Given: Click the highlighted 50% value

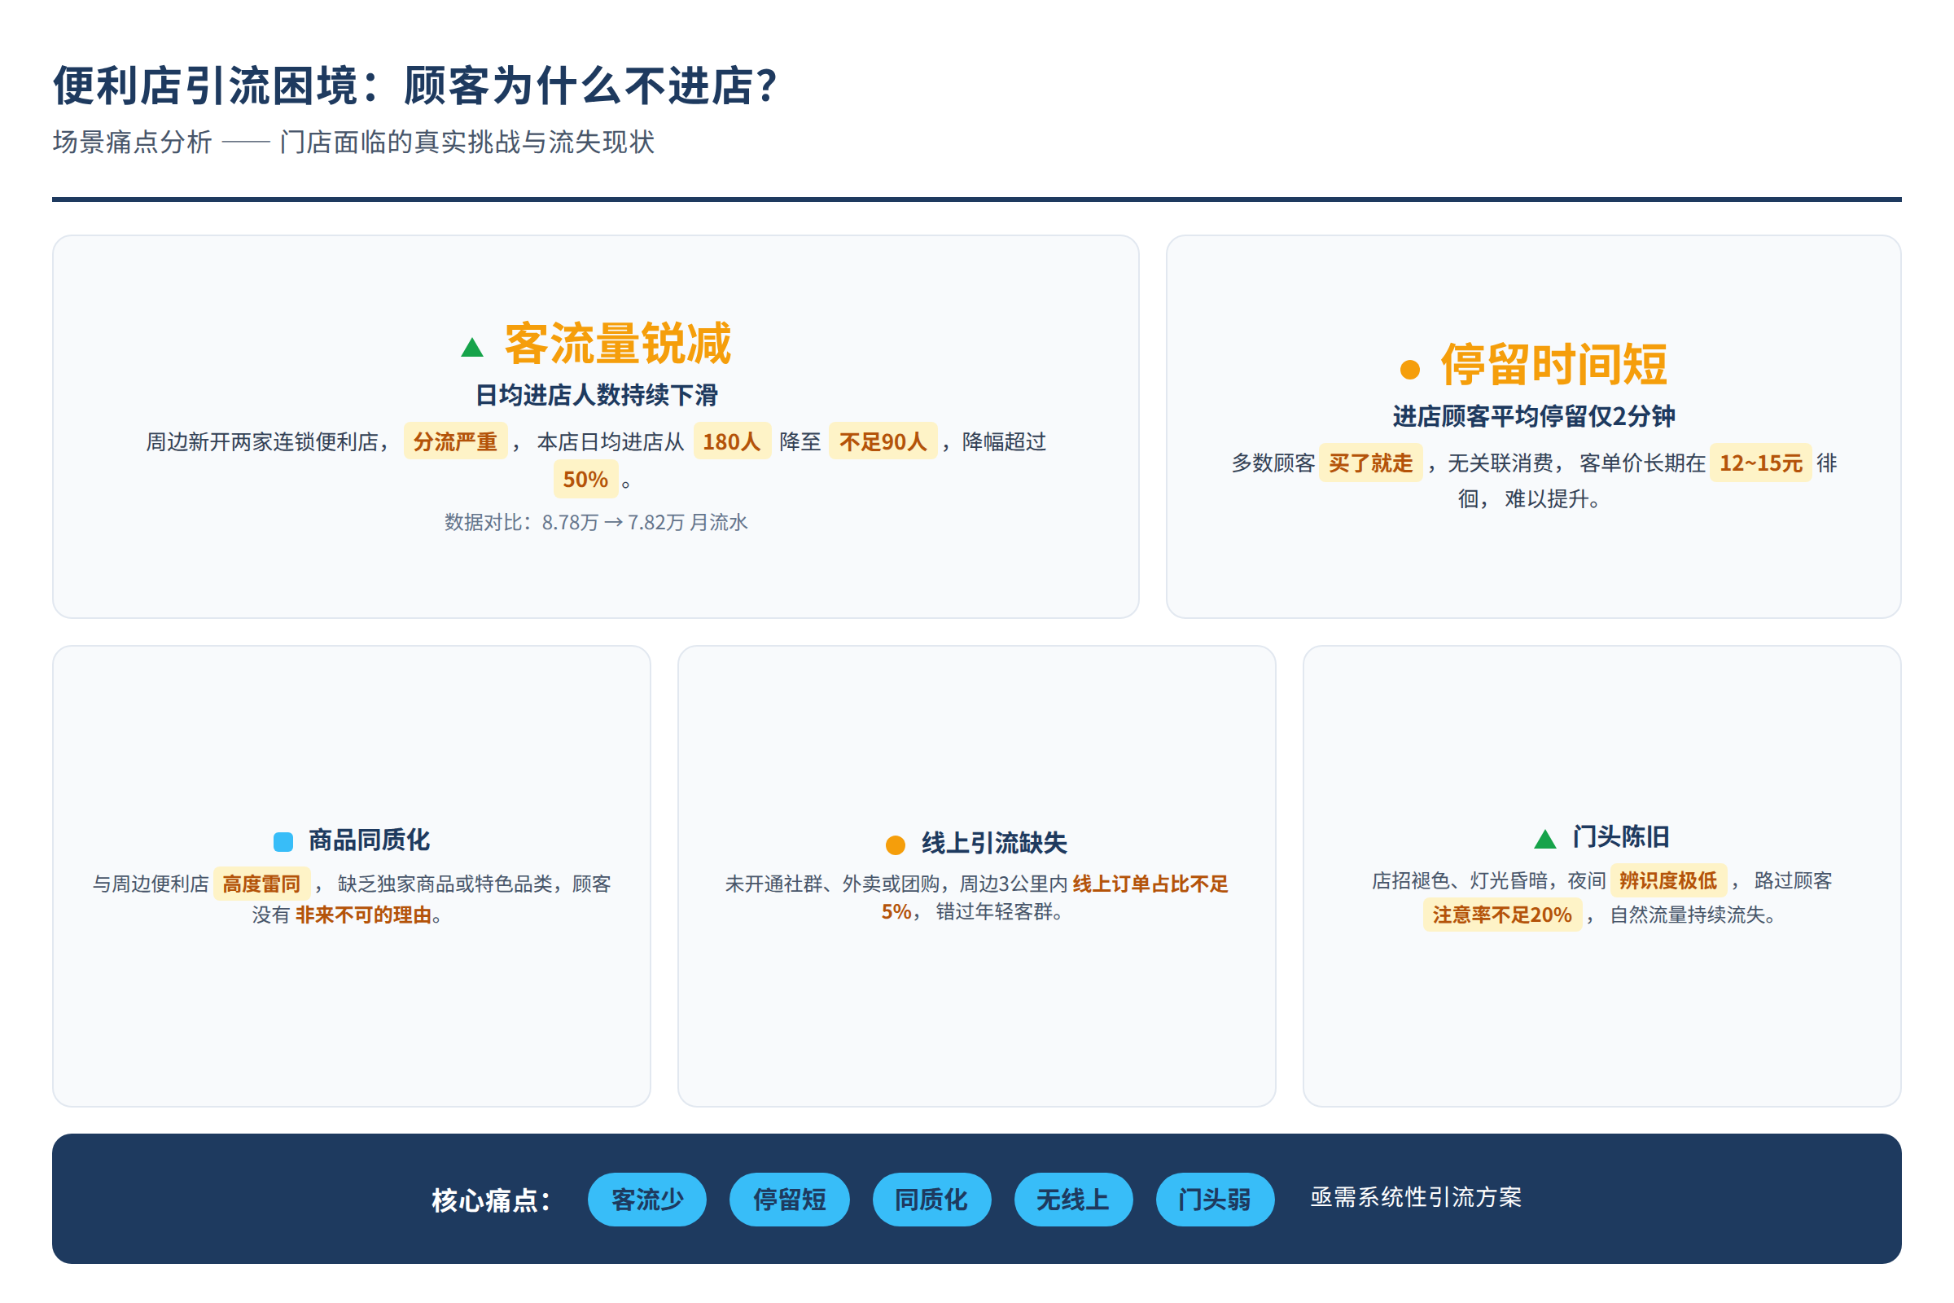Looking at the screenshot, I should click(x=585, y=480).
